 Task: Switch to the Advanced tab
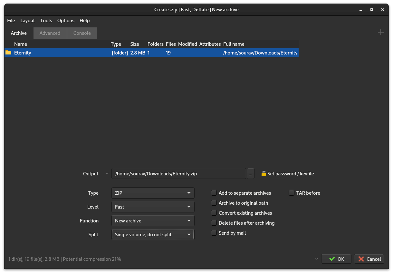click(50, 33)
